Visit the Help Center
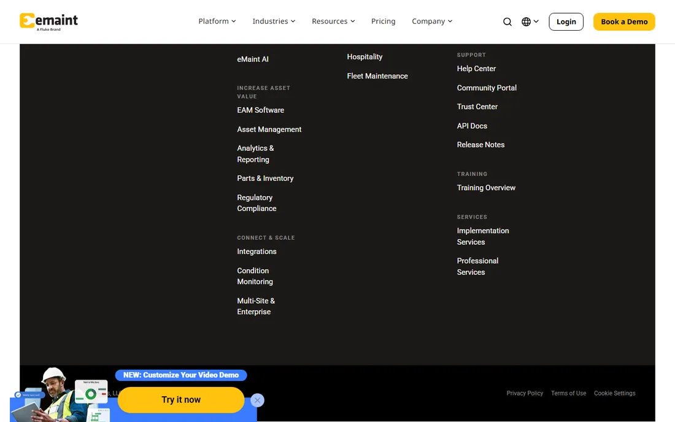Screen dimensions: 675x422 tap(476, 69)
